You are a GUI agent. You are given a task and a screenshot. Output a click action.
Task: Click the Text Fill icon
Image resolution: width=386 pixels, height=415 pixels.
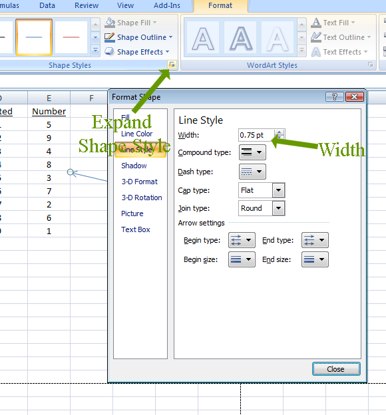pyautogui.click(x=316, y=23)
